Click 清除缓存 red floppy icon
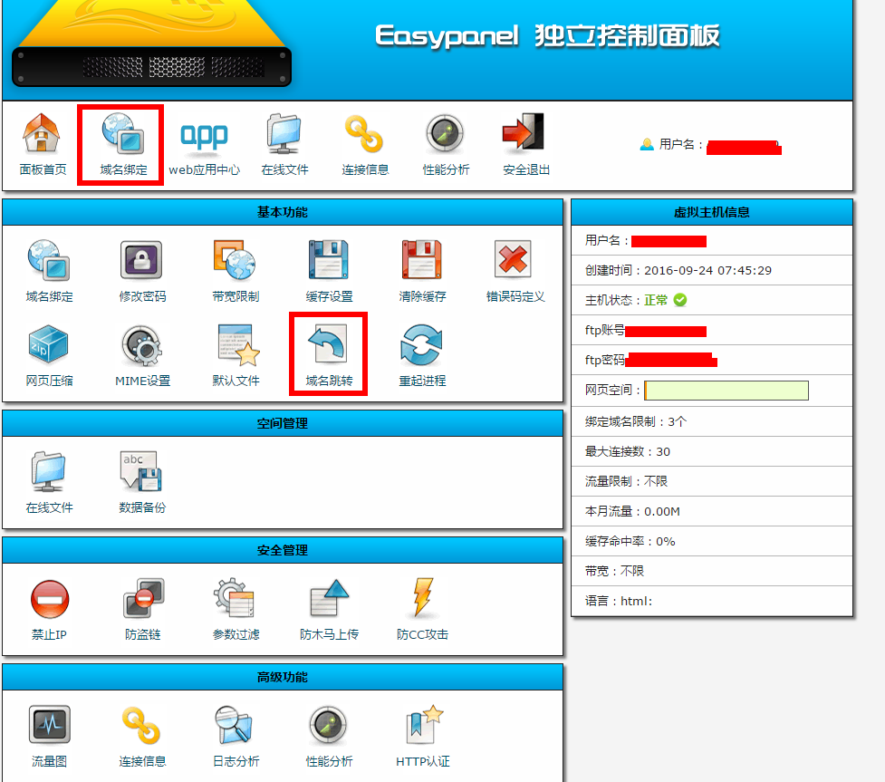The image size is (885, 782). tap(421, 260)
